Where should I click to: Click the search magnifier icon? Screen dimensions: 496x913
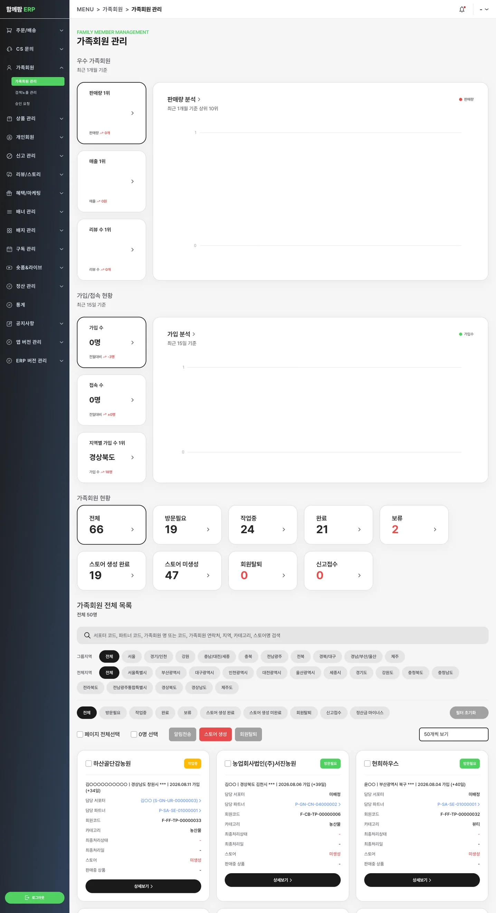(x=87, y=636)
